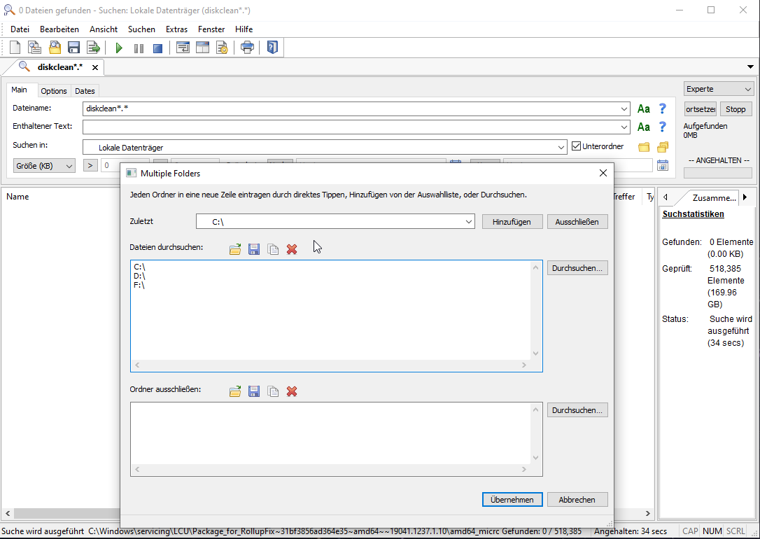Open the Bearbeiten menu
Screen dimensions: 760x539
pos(59,29)
